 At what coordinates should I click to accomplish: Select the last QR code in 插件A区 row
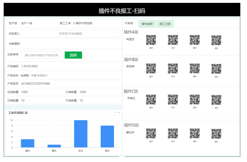click(216, 40)
